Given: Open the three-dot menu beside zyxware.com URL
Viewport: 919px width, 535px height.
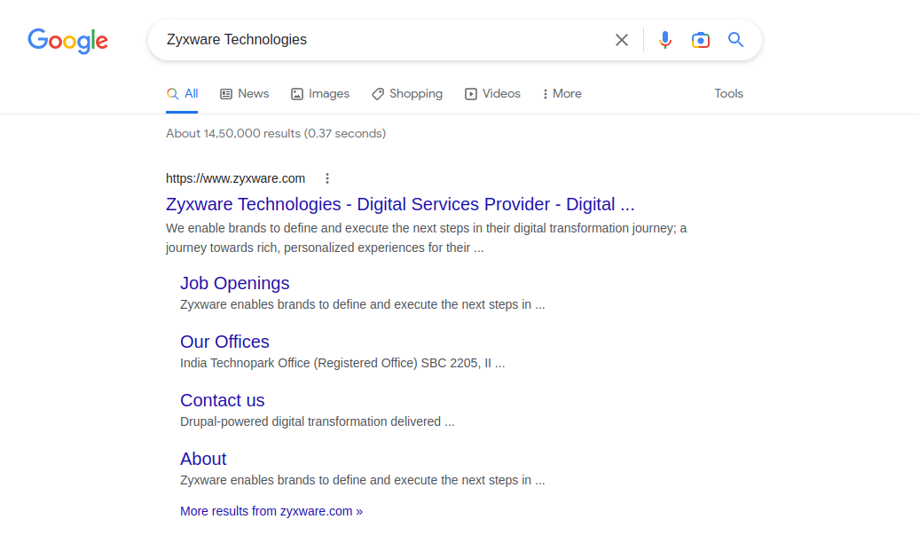Looking at the screenshot, I should click(327, 178).
